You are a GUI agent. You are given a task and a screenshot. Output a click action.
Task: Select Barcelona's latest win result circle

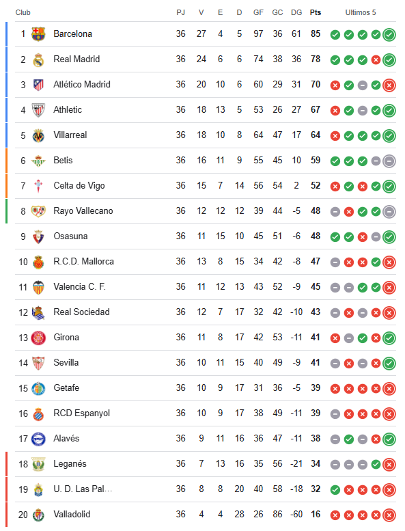pyautogui.click(x=389, y=35)
